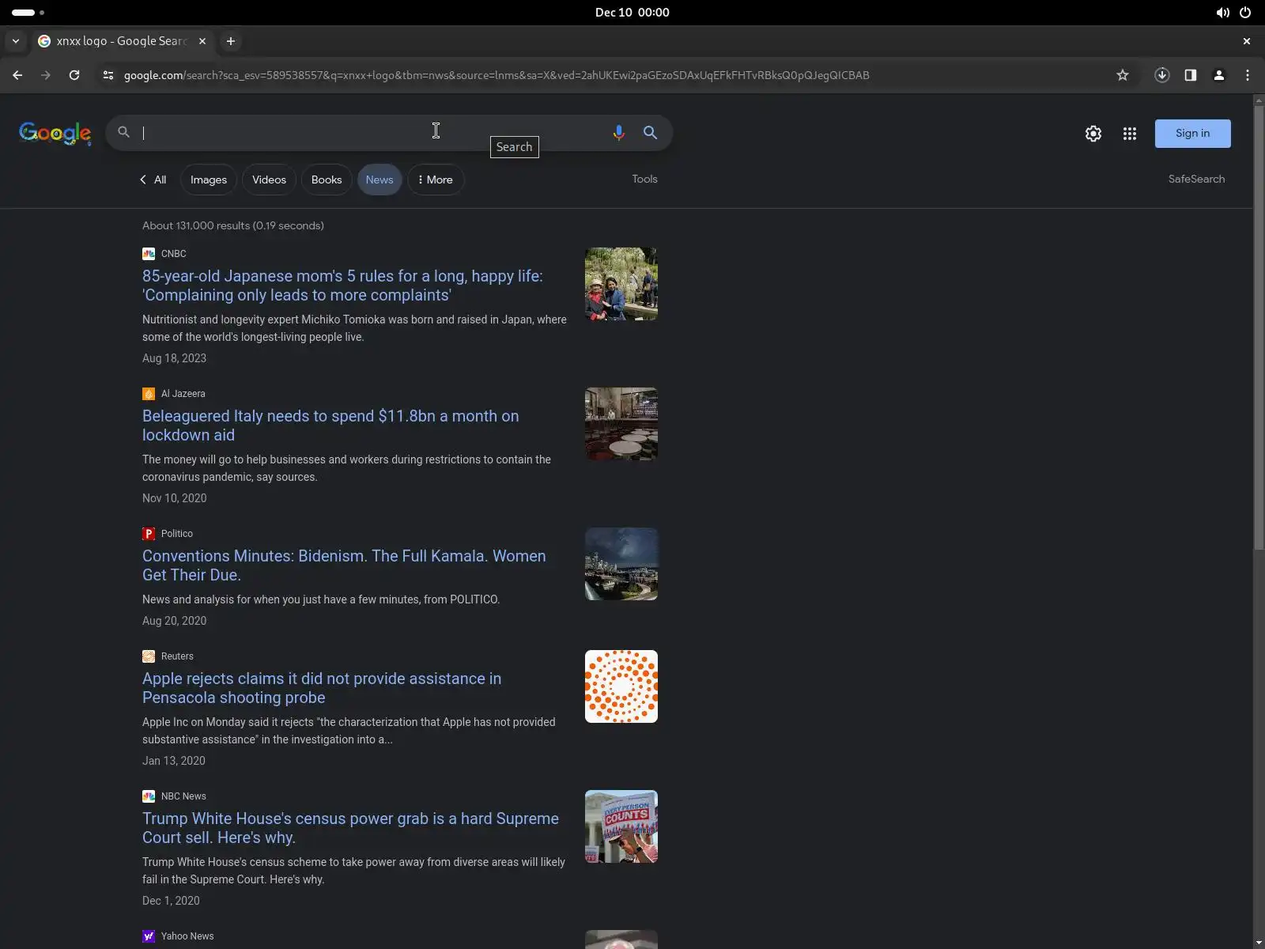Start voice search with microphone
The width and height of the screenshot is (1265, 949).
pos(619,133)
